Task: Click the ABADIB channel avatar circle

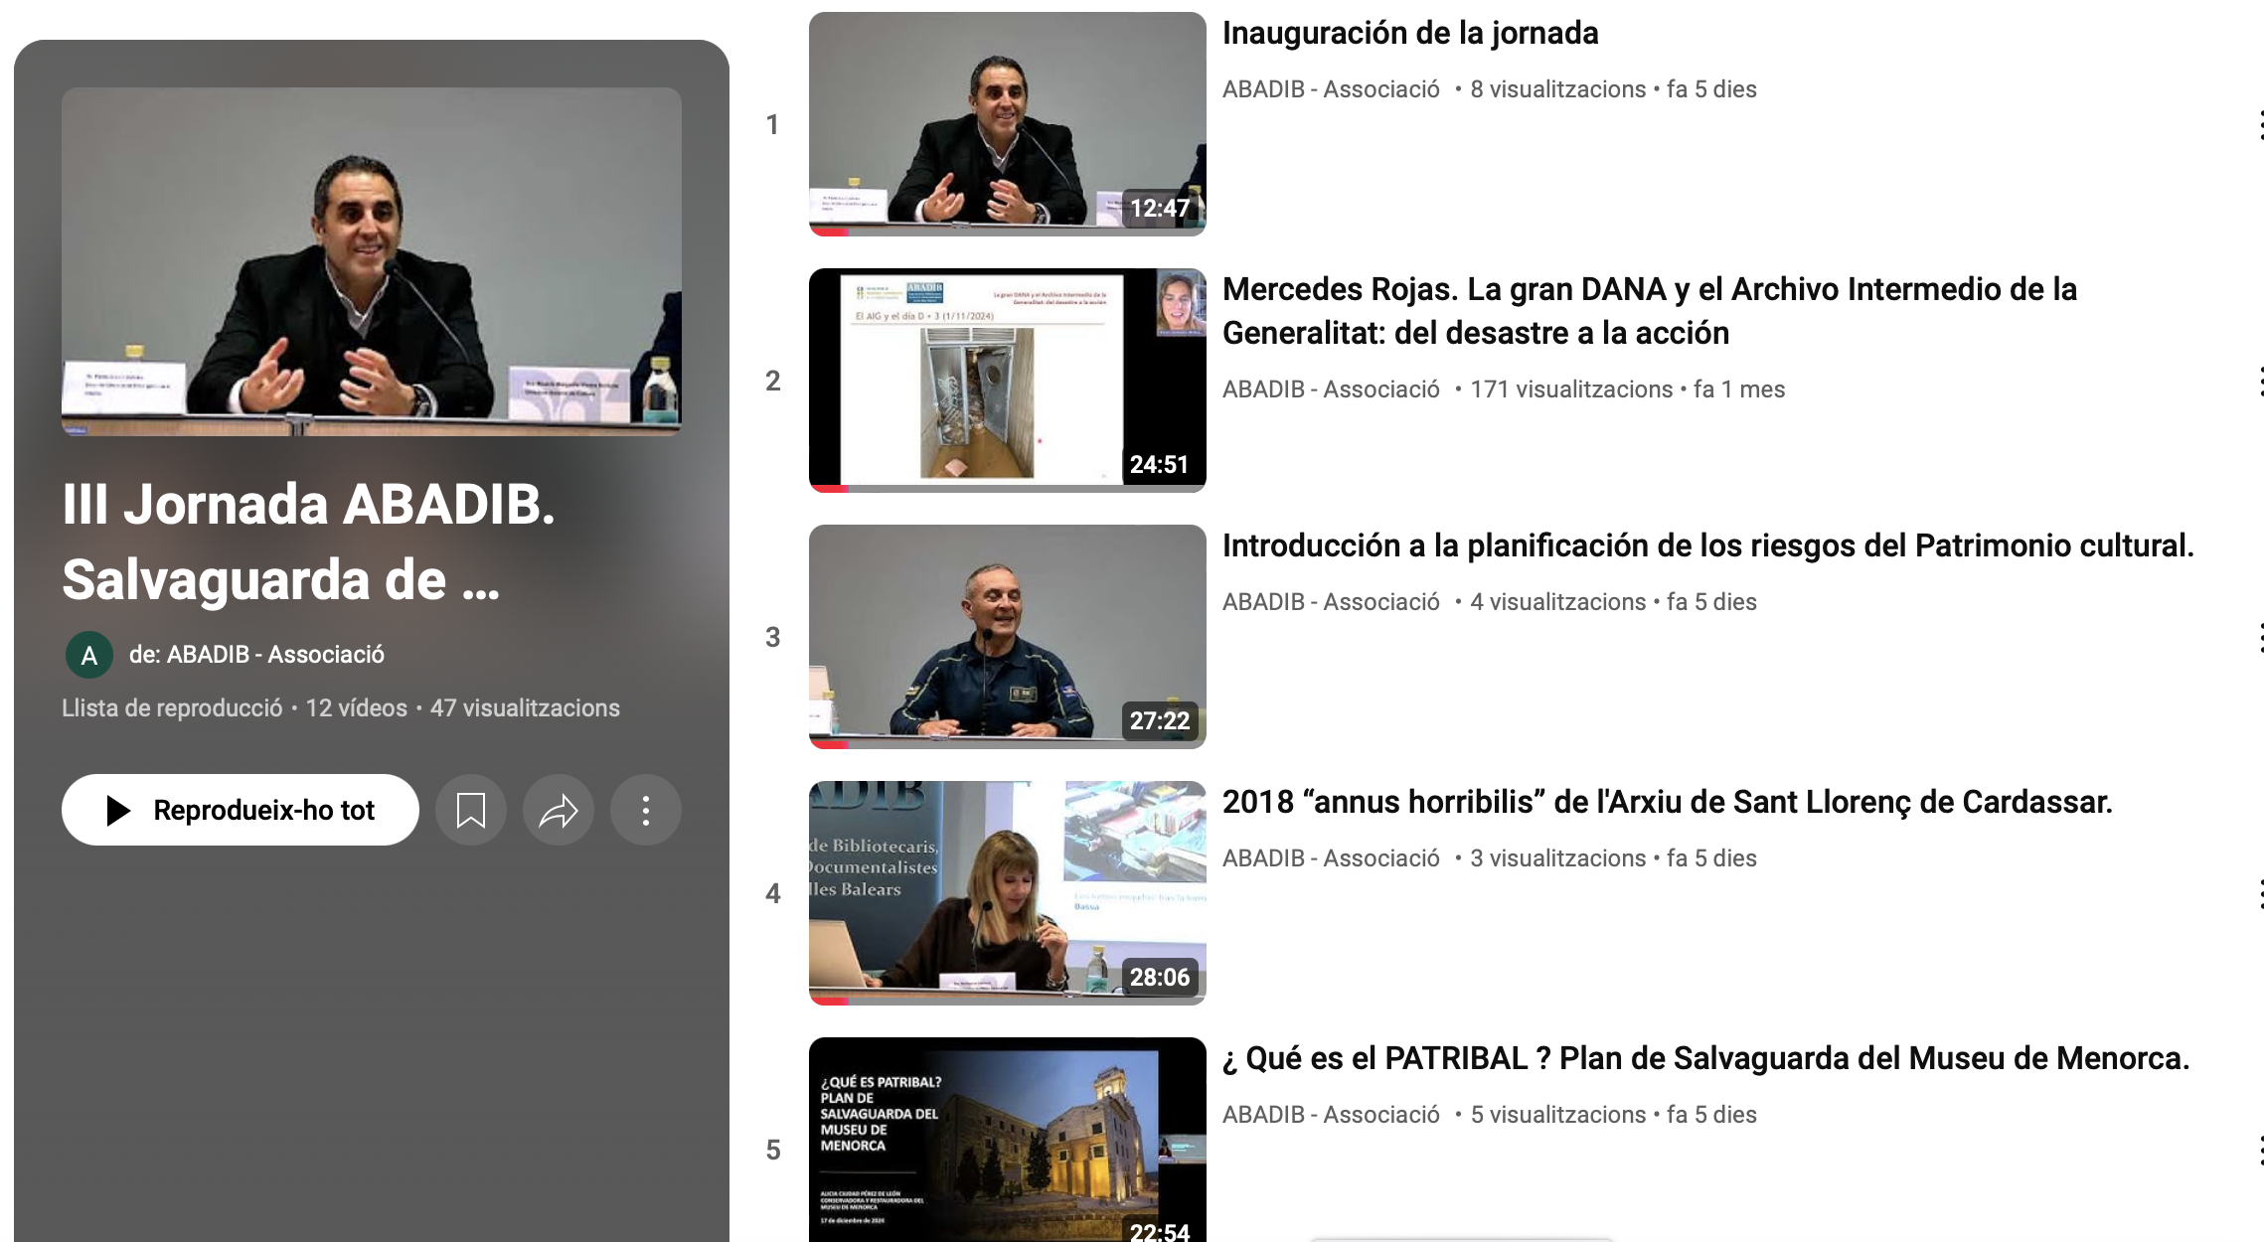Action: click(89, 655)
